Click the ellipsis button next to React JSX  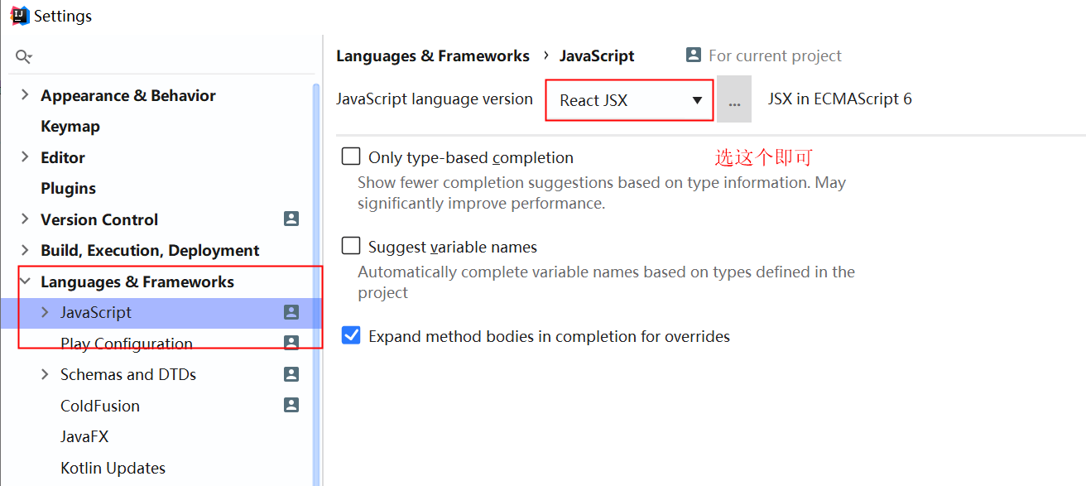(x=734, y=99)
